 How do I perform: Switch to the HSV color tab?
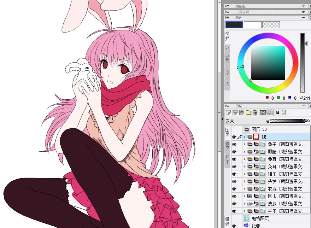227,84
